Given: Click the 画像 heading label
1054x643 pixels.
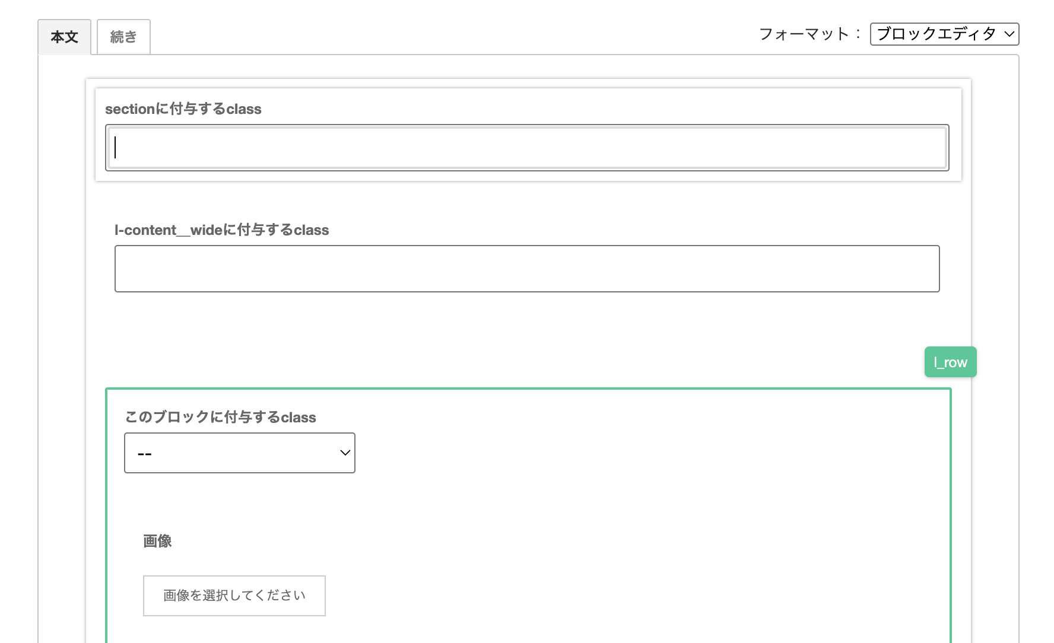Looking at the screenshot, I should [157, 541].
